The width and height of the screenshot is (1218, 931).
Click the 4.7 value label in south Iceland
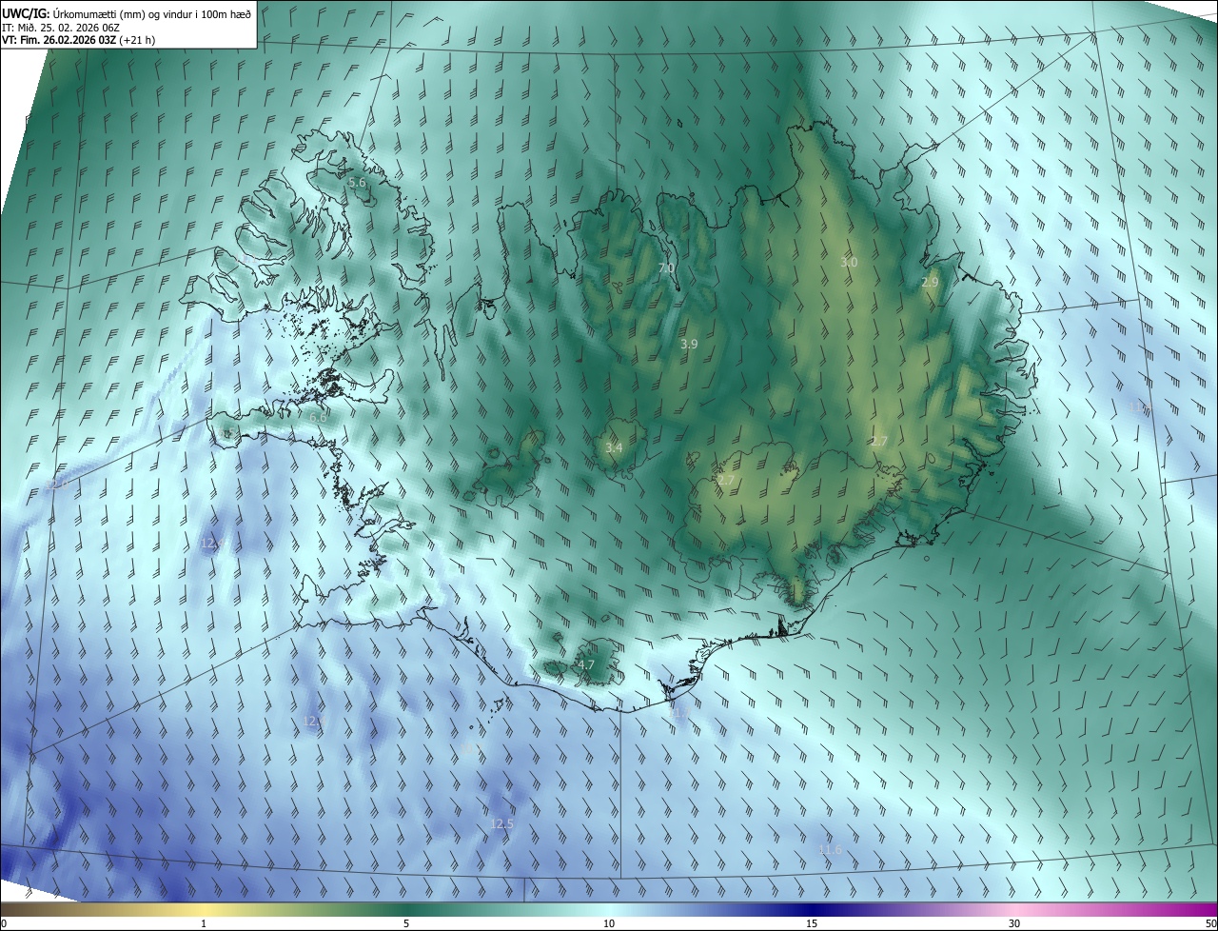pos(586,665)
